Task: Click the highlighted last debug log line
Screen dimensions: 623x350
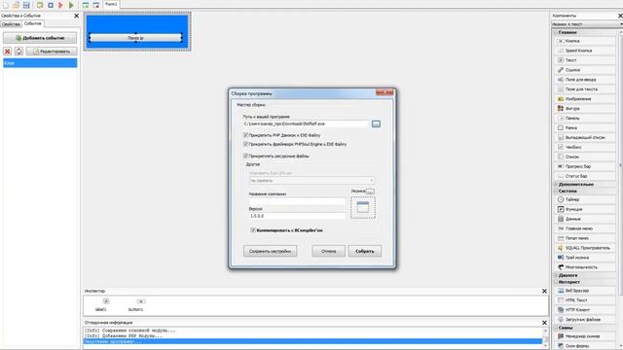Action: tap(312, 341)
